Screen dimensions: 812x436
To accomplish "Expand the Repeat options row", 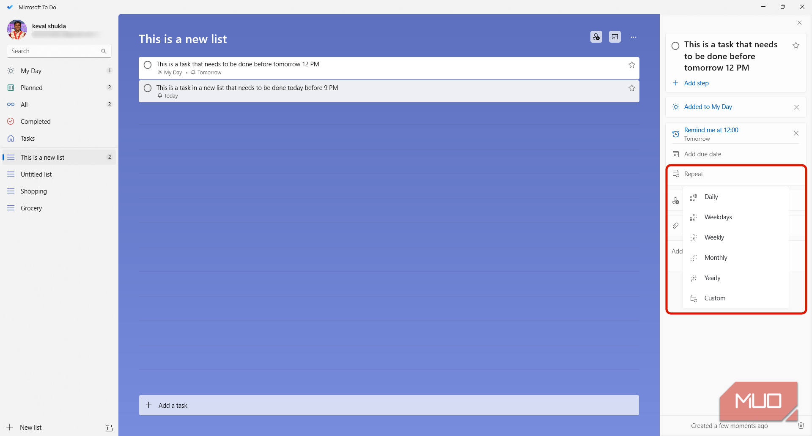I will 736,174.
